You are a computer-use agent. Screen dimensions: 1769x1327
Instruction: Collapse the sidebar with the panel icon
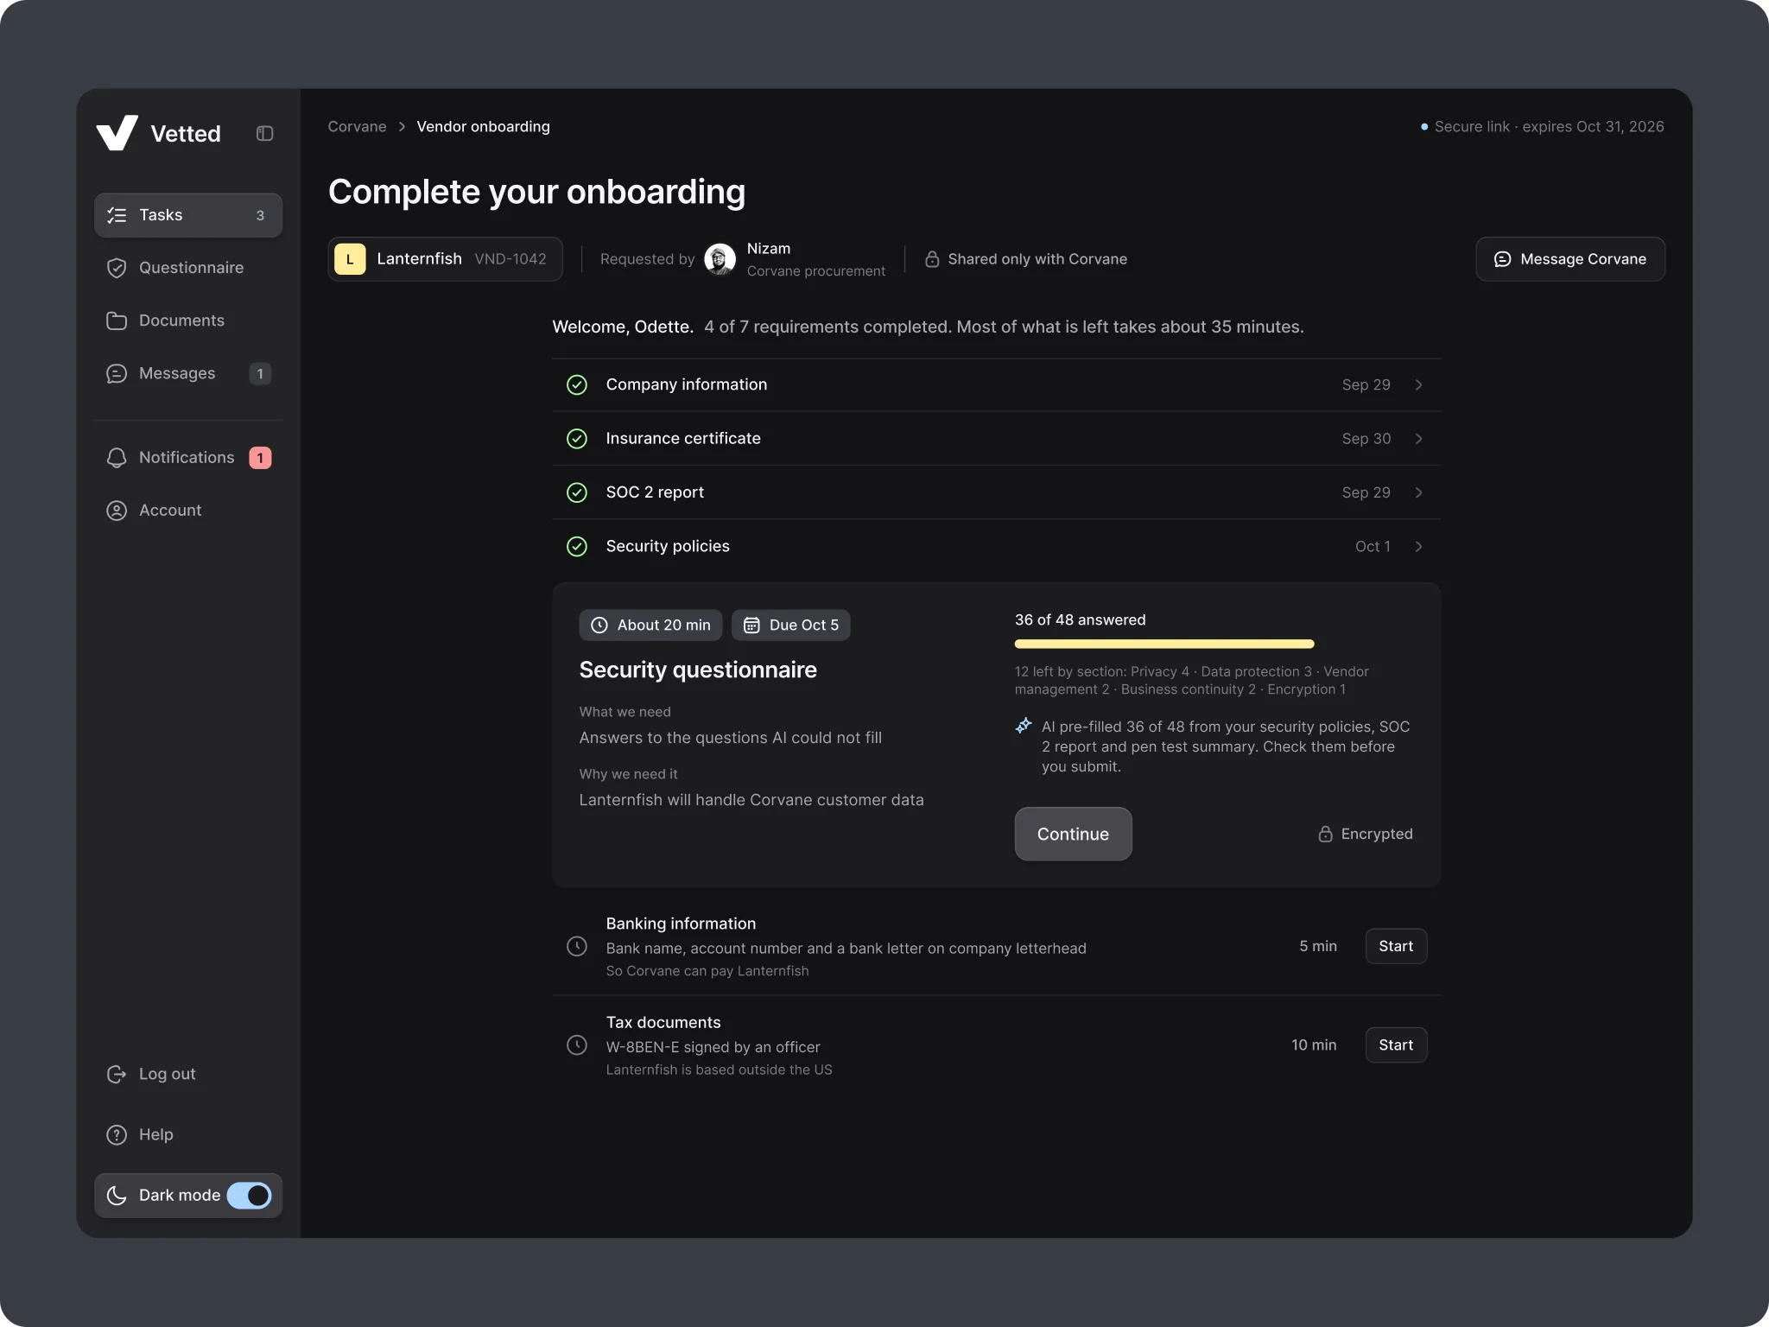point(265,133)
